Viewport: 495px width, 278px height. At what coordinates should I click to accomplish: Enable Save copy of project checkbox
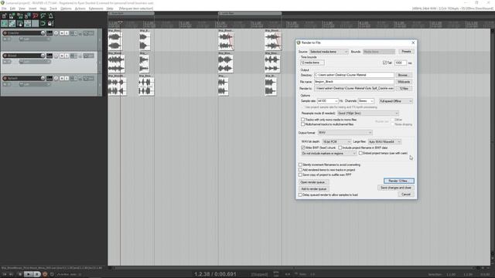(x=300, y=175)
